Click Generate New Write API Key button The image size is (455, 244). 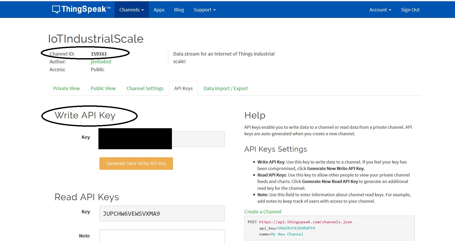136,164
